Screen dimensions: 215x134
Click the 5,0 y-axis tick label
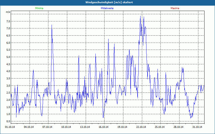(8, 57)
